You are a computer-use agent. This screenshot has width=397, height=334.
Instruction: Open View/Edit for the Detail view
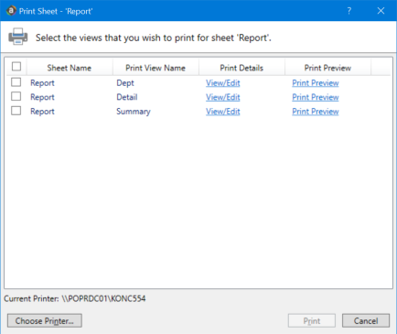(223, 97)
